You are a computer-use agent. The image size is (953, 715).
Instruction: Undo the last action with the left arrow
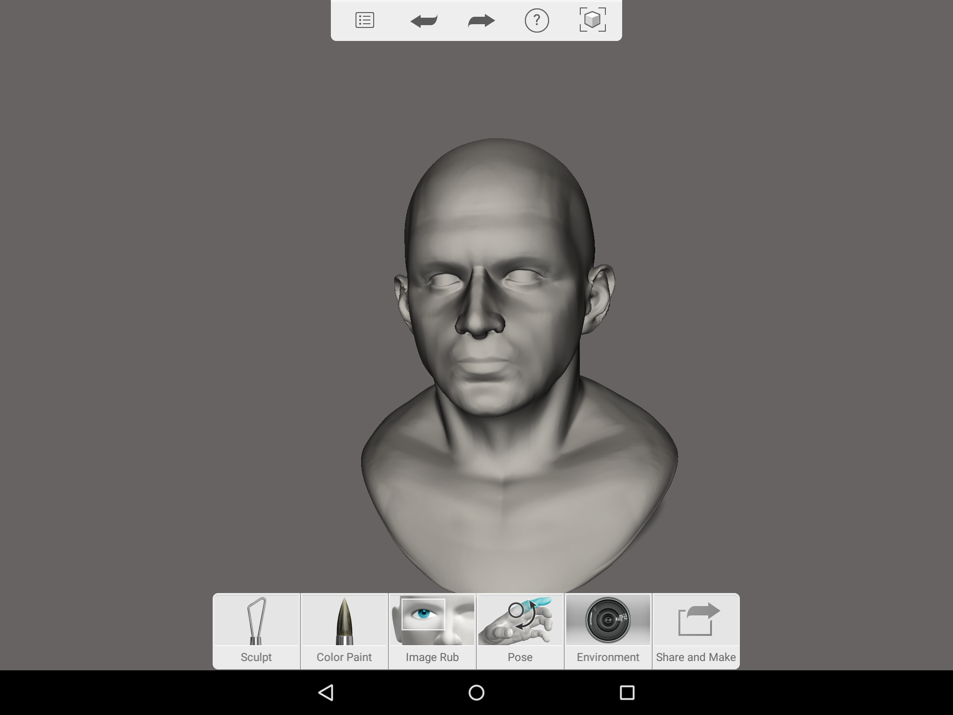coord(423,21)
